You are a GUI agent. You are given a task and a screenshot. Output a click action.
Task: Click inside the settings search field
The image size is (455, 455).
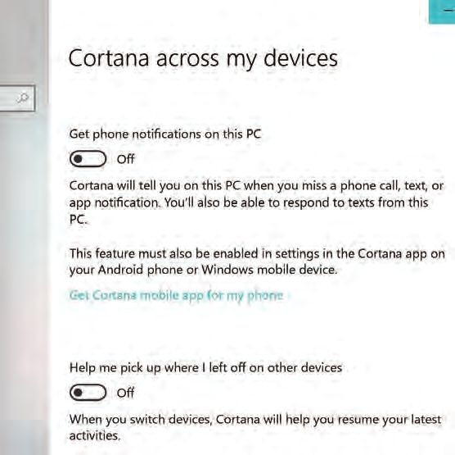(x=17, y=98)
